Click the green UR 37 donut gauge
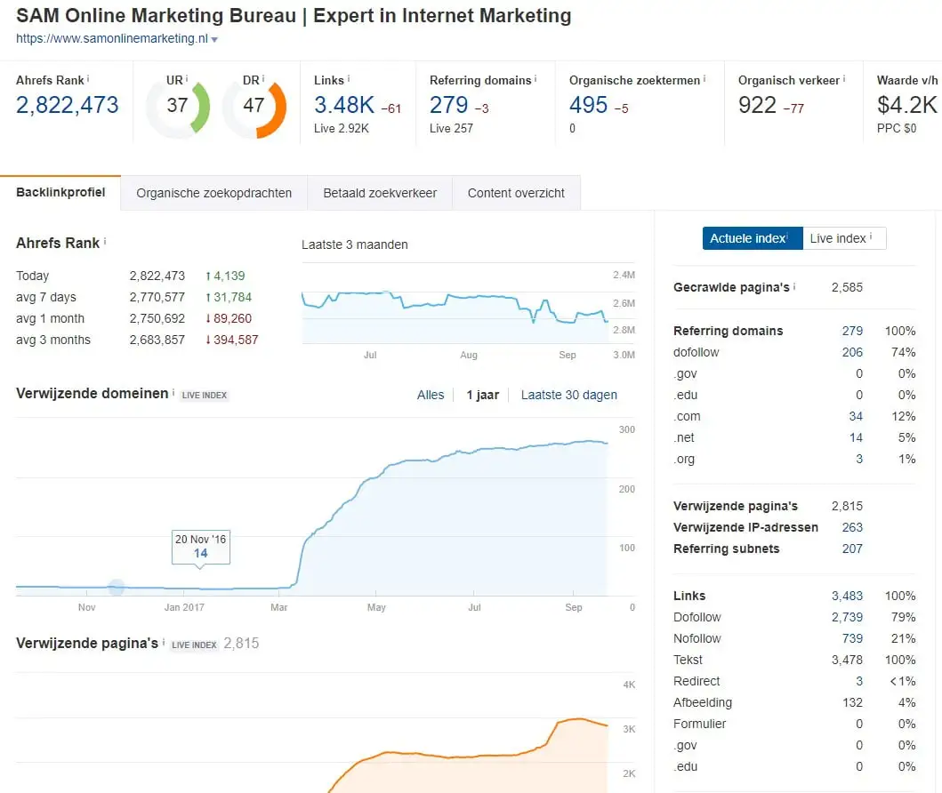The image size is (942, 793). (x=178, y=107)
